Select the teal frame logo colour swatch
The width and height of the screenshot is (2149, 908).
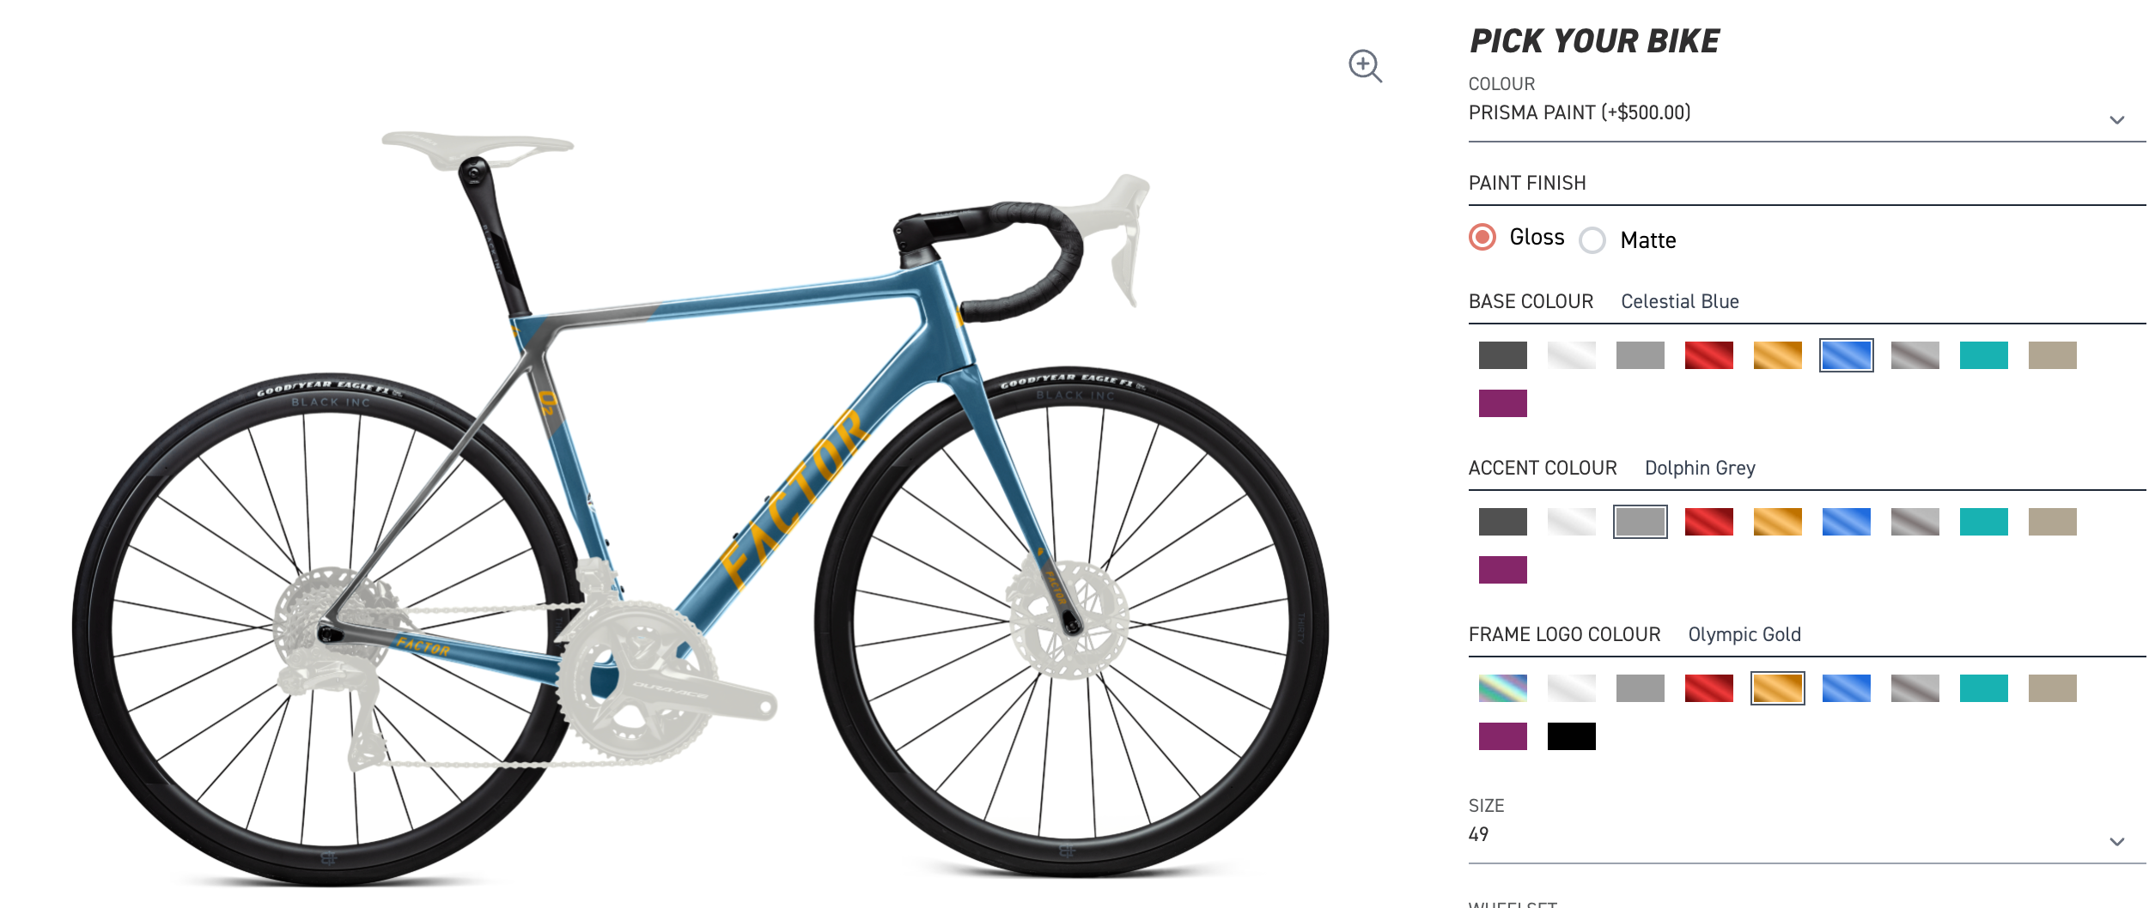pyautogui.click(x=1983, y=688)
